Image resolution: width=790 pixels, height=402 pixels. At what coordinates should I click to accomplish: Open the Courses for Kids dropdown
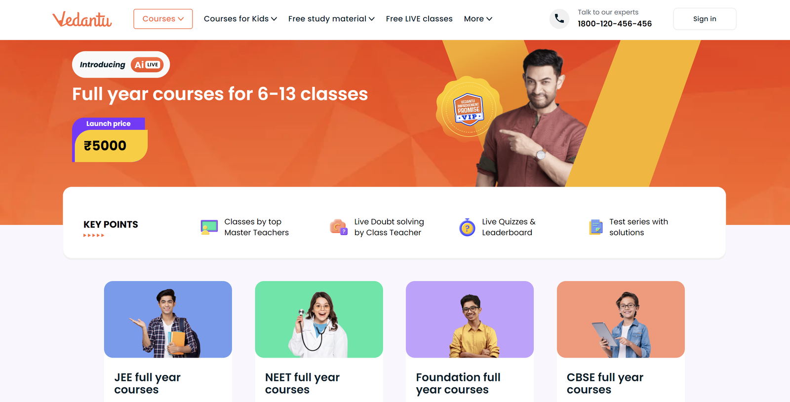(240, 19)
